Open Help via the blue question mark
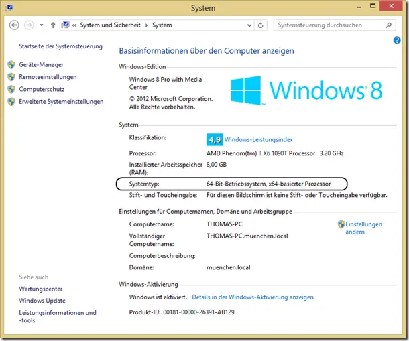 point(397,40)
